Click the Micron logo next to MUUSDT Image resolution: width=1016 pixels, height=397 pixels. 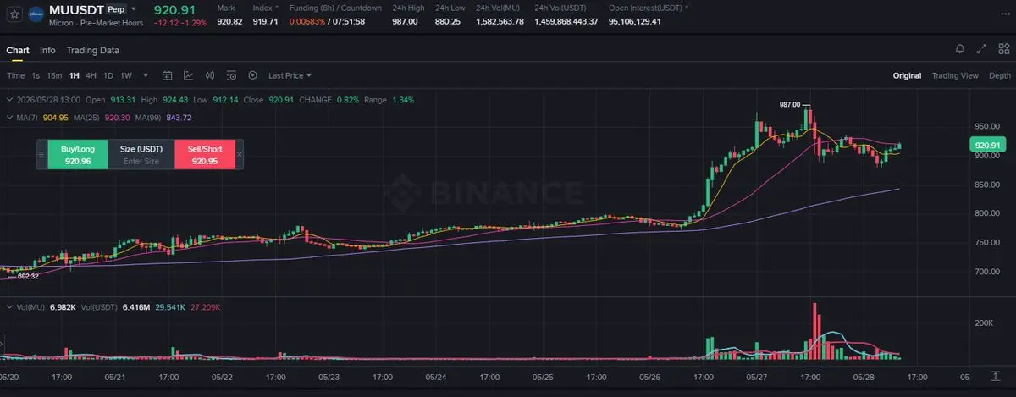pyautogui.click(x=36, y=14)
